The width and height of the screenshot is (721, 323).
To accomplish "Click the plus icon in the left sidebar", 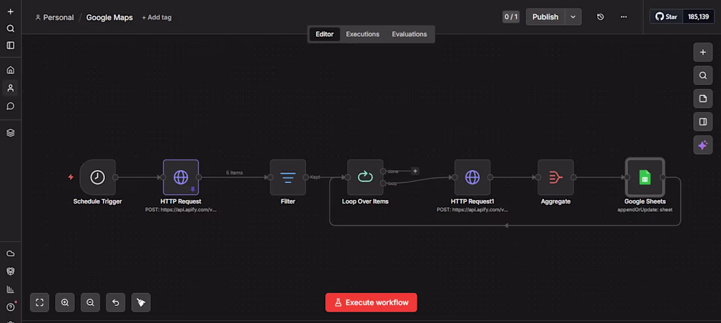I will (x=10, y=12).
